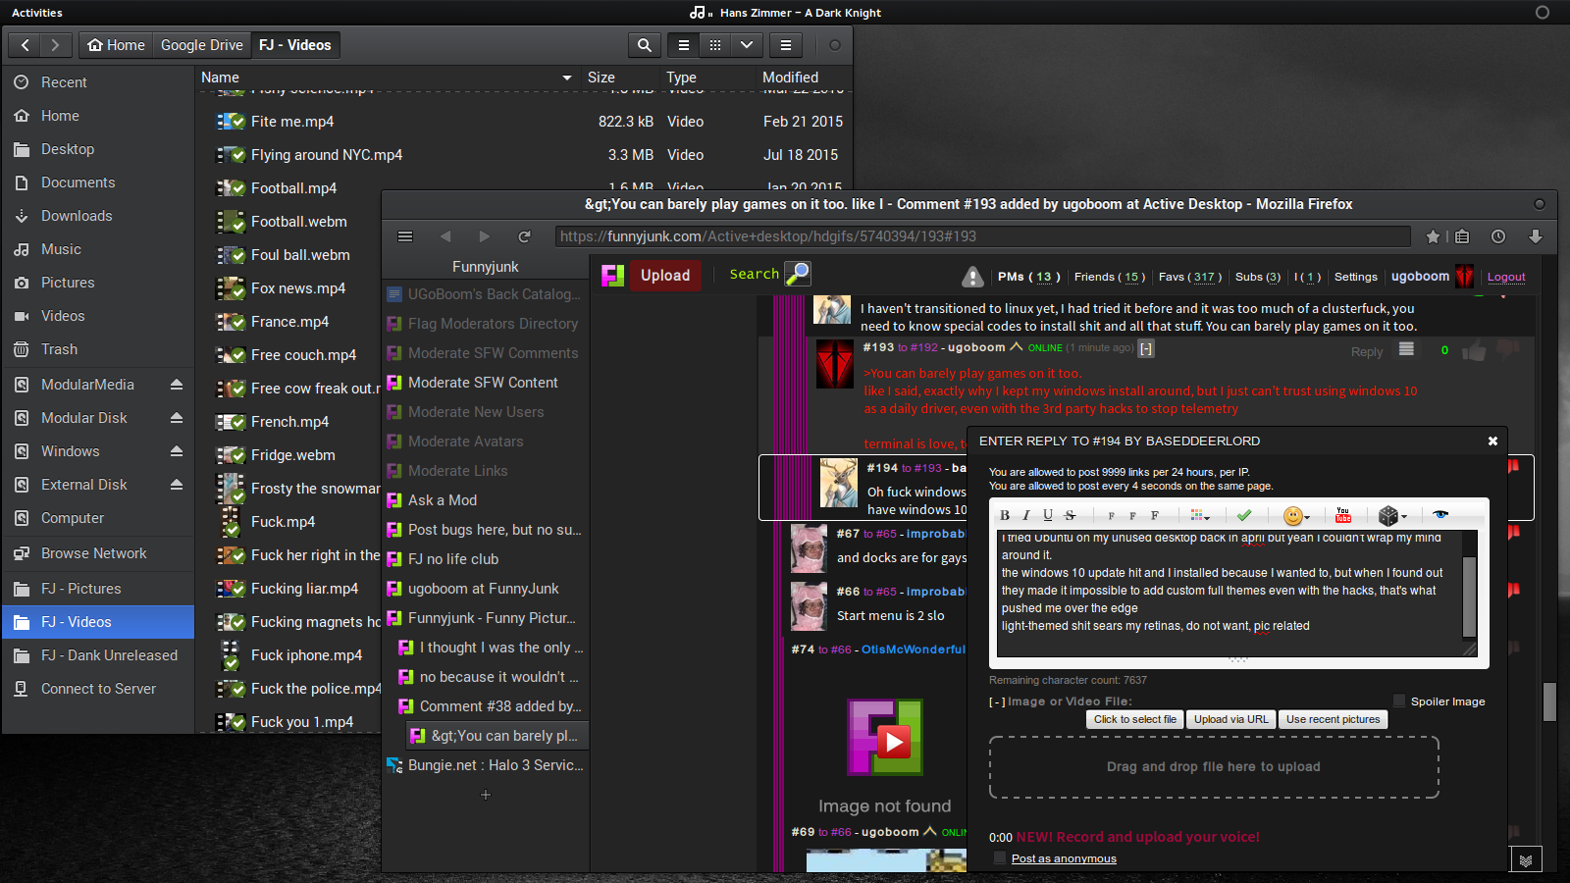
Task: Click the reply text area scrollbar
Action: point(1469,597)
